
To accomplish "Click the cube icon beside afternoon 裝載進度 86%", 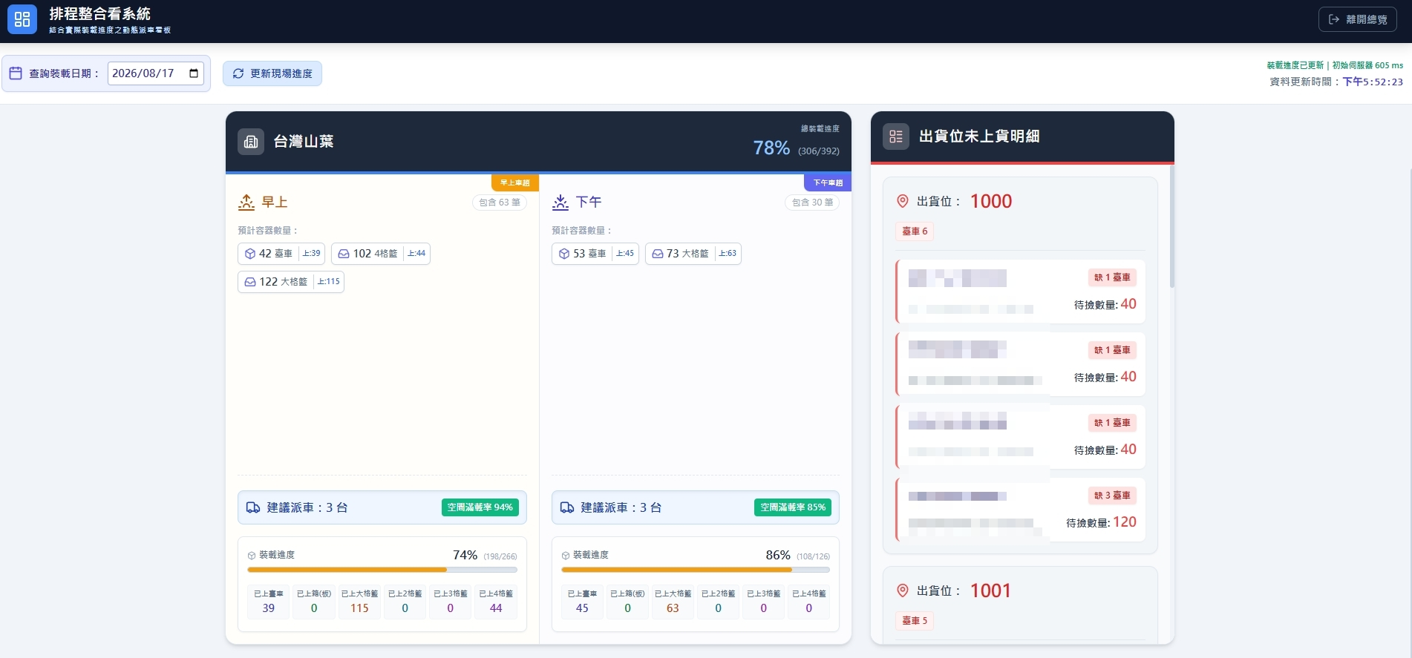I will pyautogui.click(x=566, y=556).
